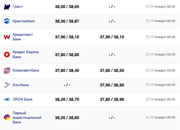
Task: Visit the ОКСИ Банк link
Action: (22, 99)
